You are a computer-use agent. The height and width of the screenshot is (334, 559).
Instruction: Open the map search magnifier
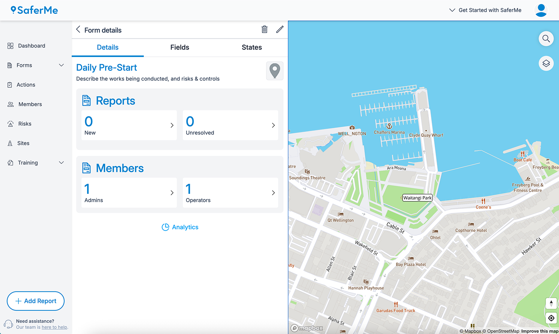pos(546,39)
